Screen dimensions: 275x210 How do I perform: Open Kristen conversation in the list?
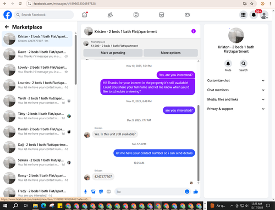coord(37,38)
